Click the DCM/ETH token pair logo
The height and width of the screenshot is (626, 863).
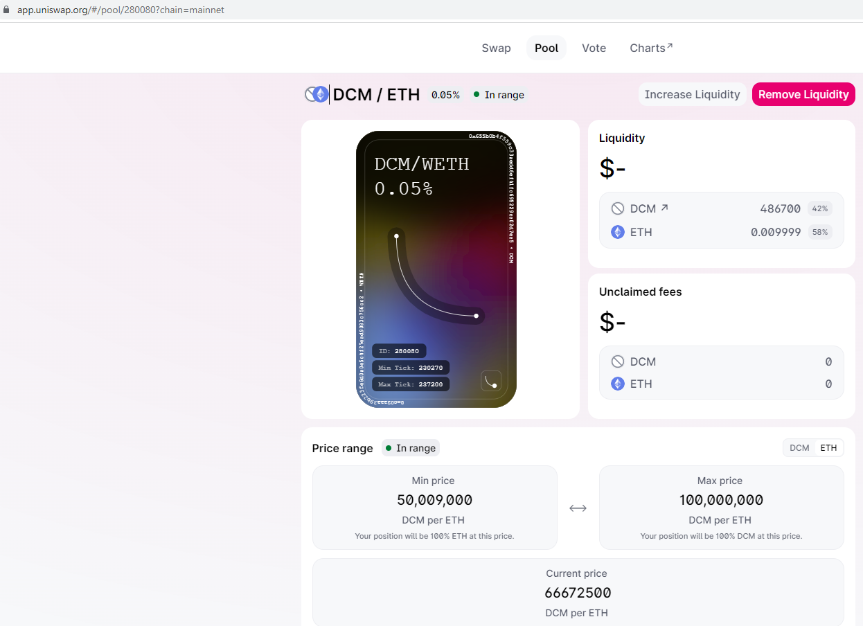pyautogui.click(x=317, y=94)
